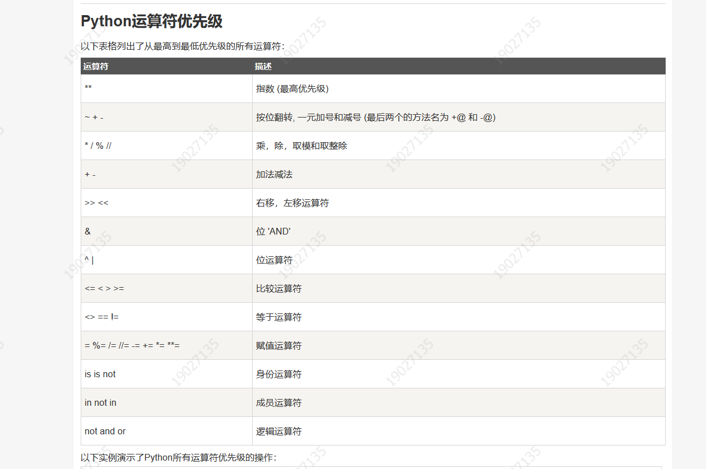Click the "+ -" cell beside 加法减法
Screen dimensions: 706x469
166,174
